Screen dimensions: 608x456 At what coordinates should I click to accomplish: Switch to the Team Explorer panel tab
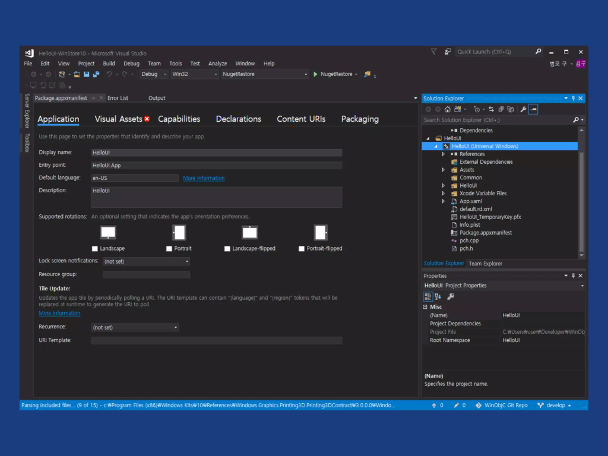(x=485, y=263)
